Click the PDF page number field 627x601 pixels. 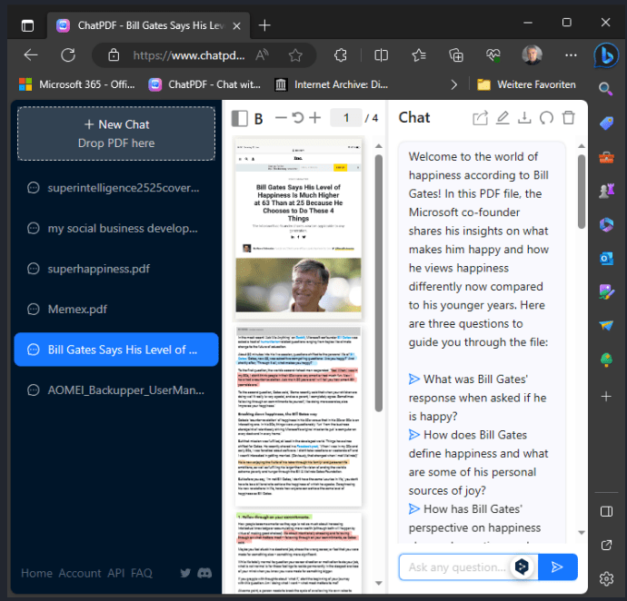tap(345, 117)
